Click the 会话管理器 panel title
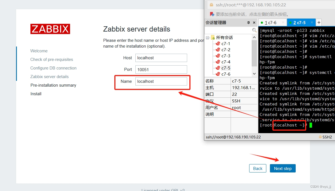Viewport: 335px width, 191px height. pos(216,23)
